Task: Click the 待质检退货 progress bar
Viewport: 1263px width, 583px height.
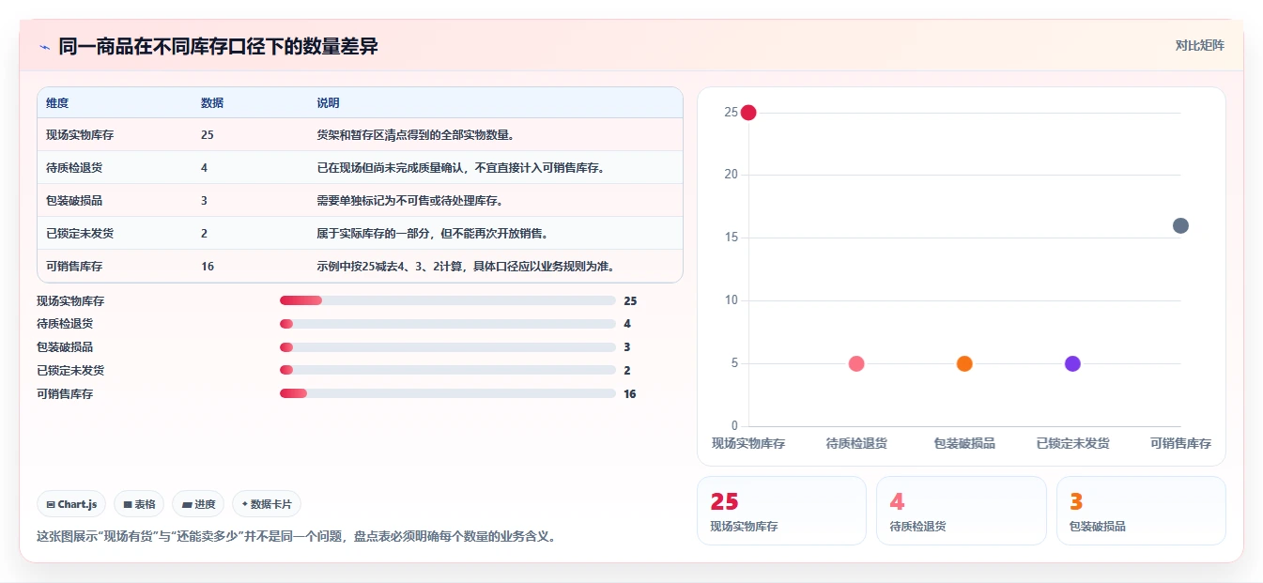Action: (448, 324)
